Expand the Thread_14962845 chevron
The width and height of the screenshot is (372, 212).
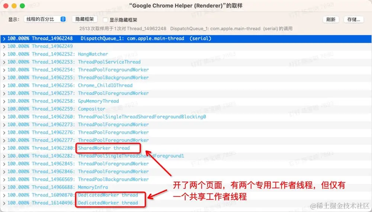click(x=4, y=164)
